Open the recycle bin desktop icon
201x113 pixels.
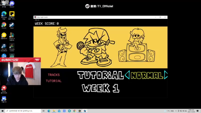point(4,4)
